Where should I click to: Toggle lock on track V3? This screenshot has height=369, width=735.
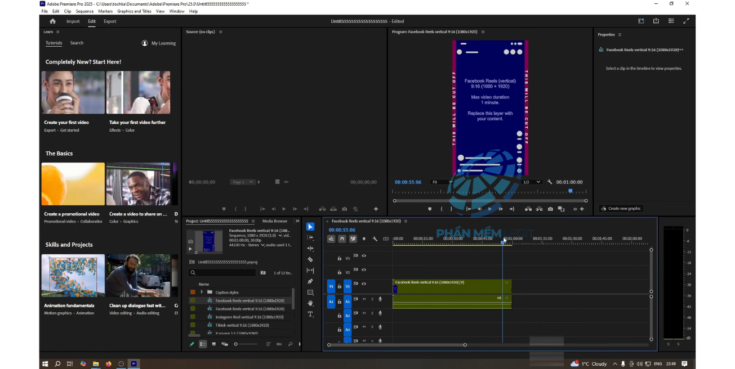tap(339, 258)
